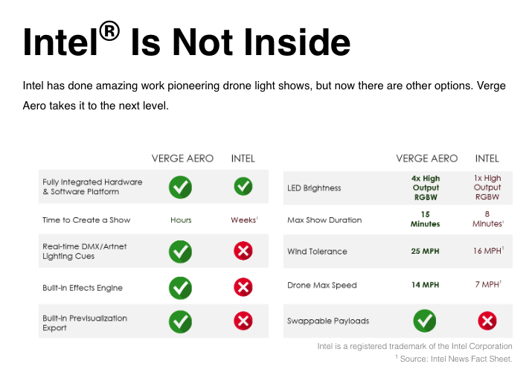Click Intel red X for DMX/Artnet Lighting Cues
Image resolution: width=529 pixels, height=381 pixels.
[243, 251]
